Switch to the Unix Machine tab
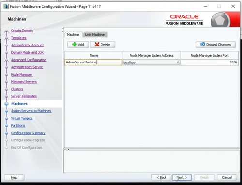 point(95,35)
